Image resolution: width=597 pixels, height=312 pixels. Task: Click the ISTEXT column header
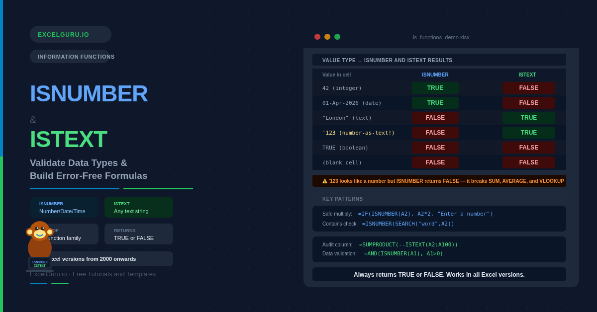click(527, 75)
